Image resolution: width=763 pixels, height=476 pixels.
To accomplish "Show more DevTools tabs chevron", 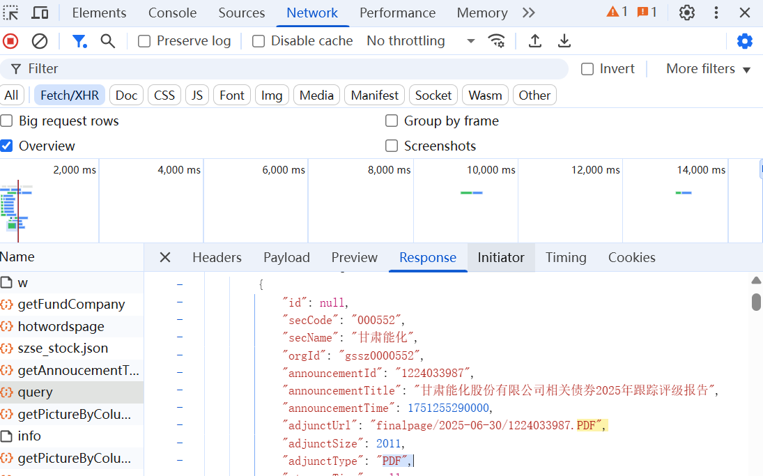I will [x=529, y=13].
